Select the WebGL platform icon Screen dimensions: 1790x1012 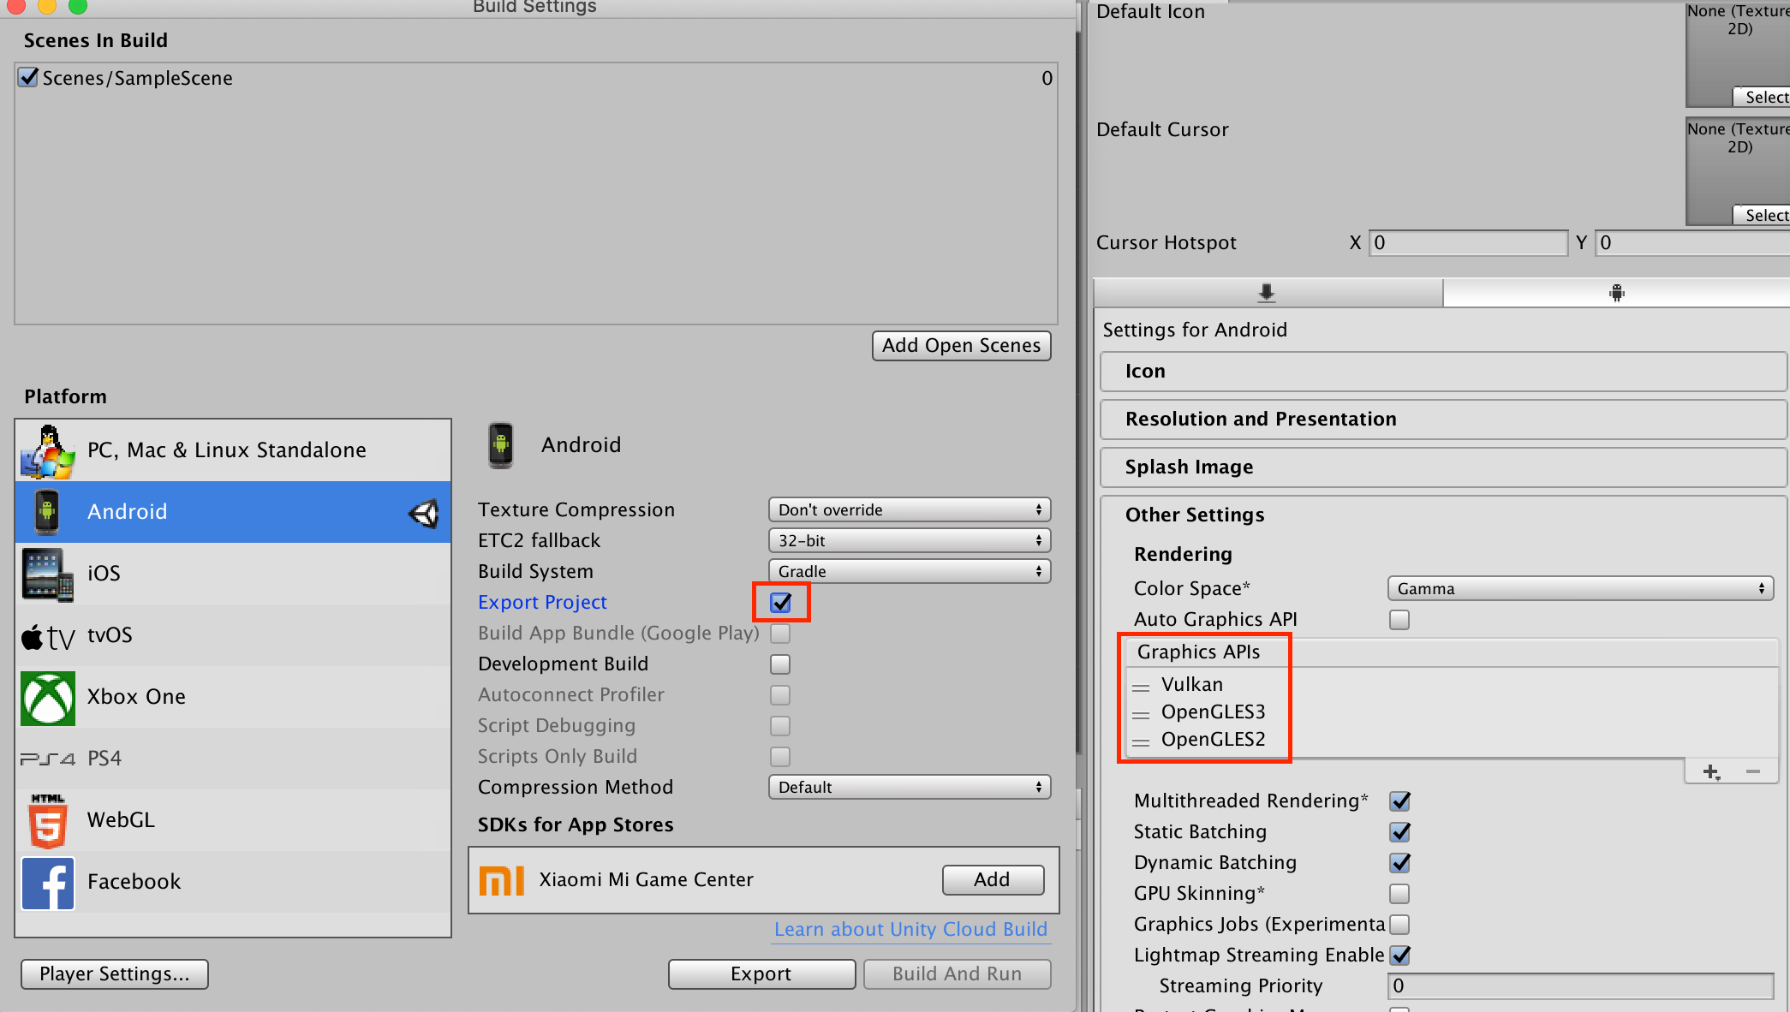pos(48,819)
